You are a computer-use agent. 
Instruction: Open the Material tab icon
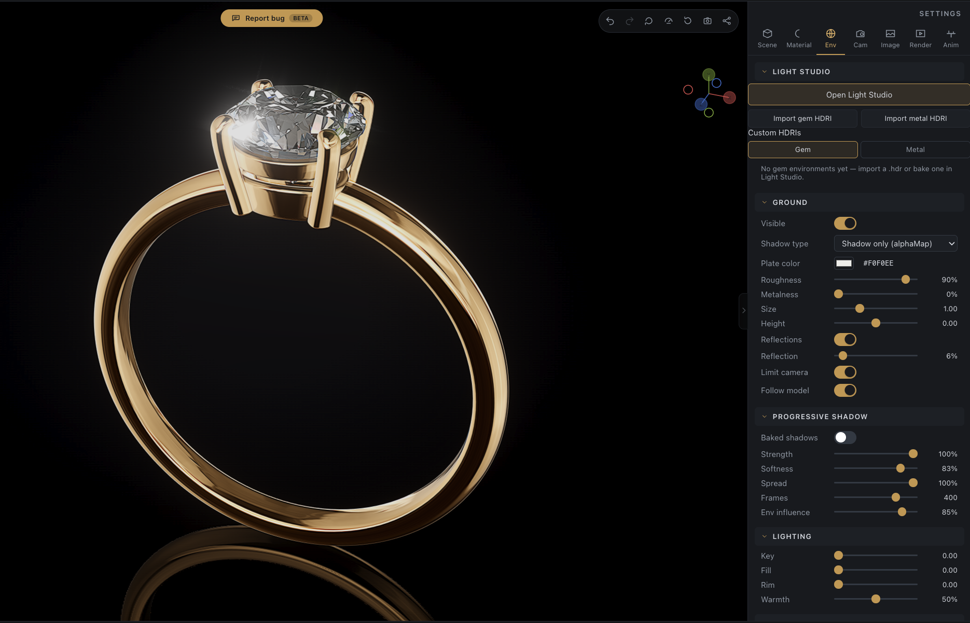798,34
